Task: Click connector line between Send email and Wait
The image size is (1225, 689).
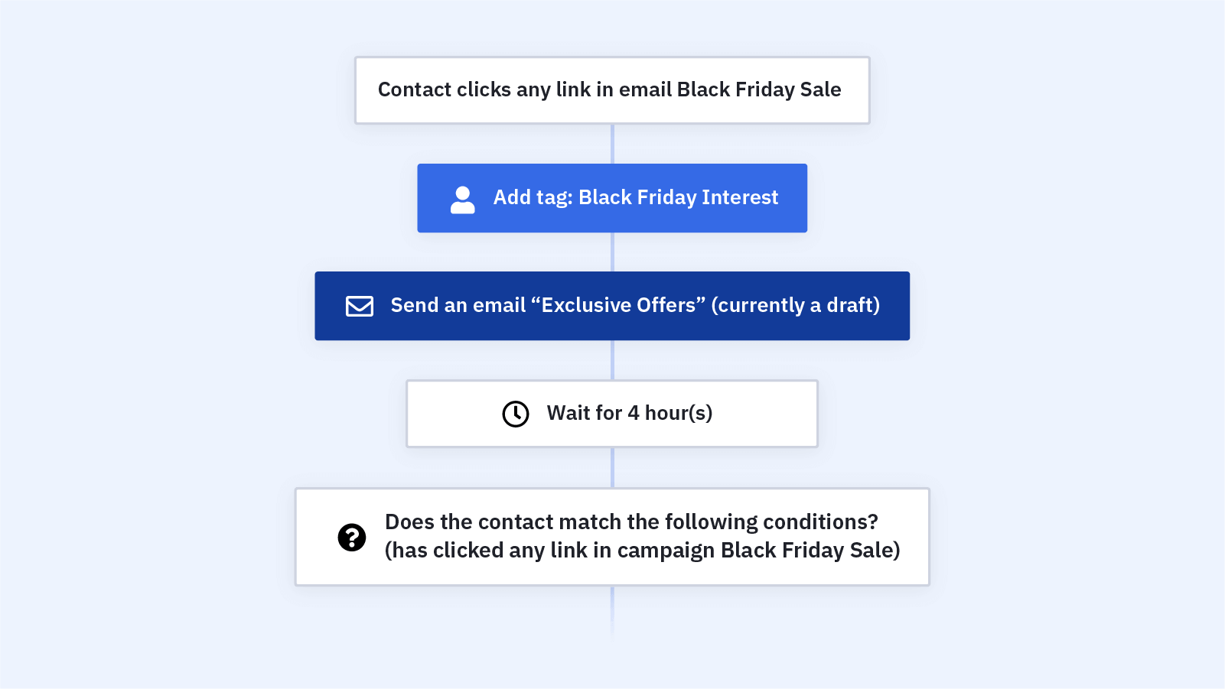Action: [612, 359]
